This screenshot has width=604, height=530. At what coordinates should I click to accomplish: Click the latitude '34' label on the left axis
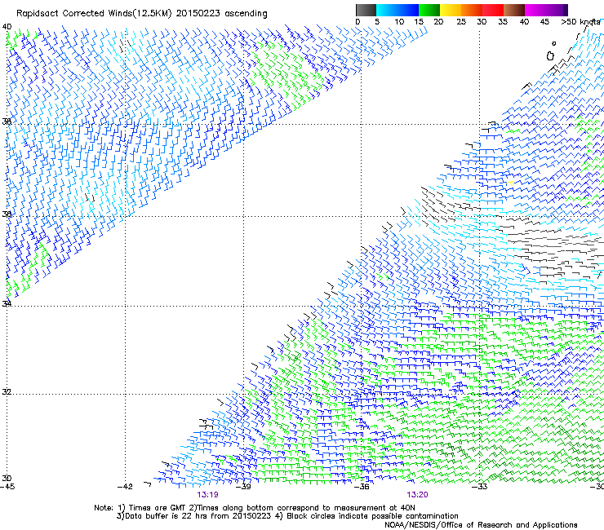(x=7, y=304)
